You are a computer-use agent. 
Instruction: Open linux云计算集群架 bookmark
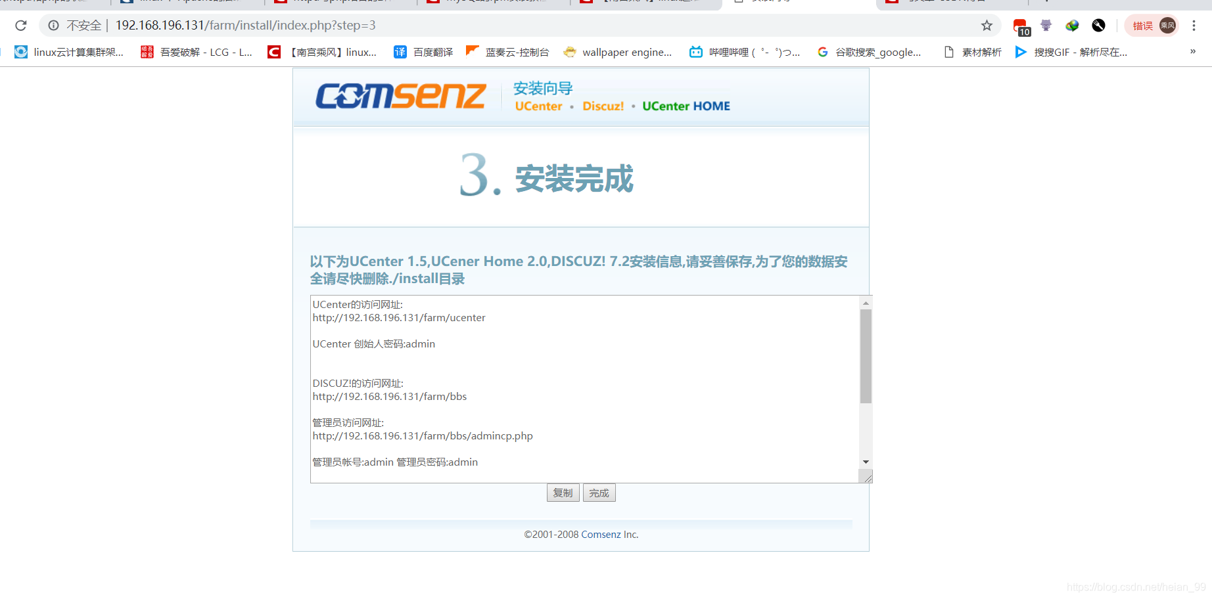click(x=69, y=52)
